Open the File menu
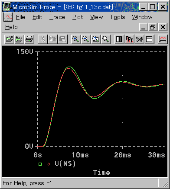The height and width of the screenshot is (189, 170). pos(20,17)
